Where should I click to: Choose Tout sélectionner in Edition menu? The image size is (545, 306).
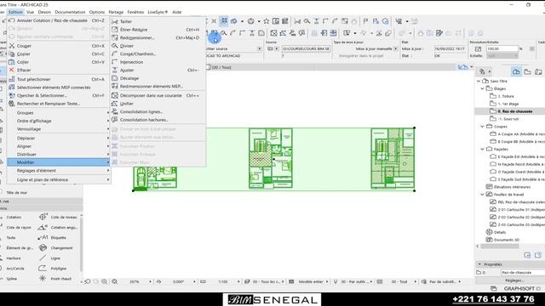coord(59,79)
